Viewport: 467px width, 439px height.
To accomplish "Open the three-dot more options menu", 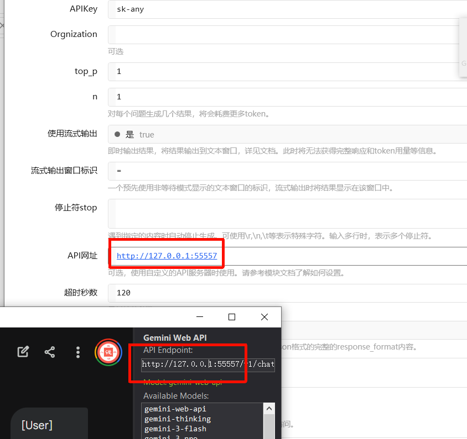I will (78, 352).
